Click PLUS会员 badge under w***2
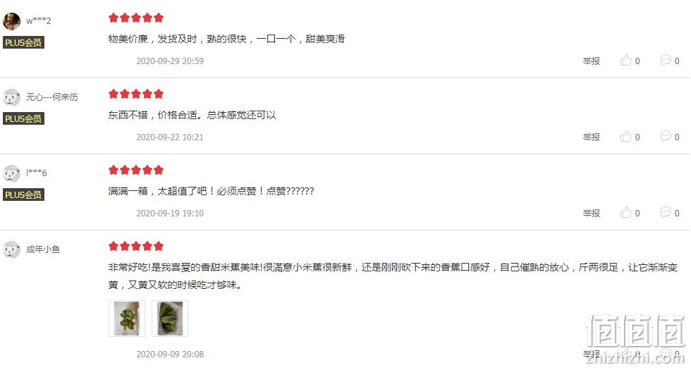 (23, 42)
